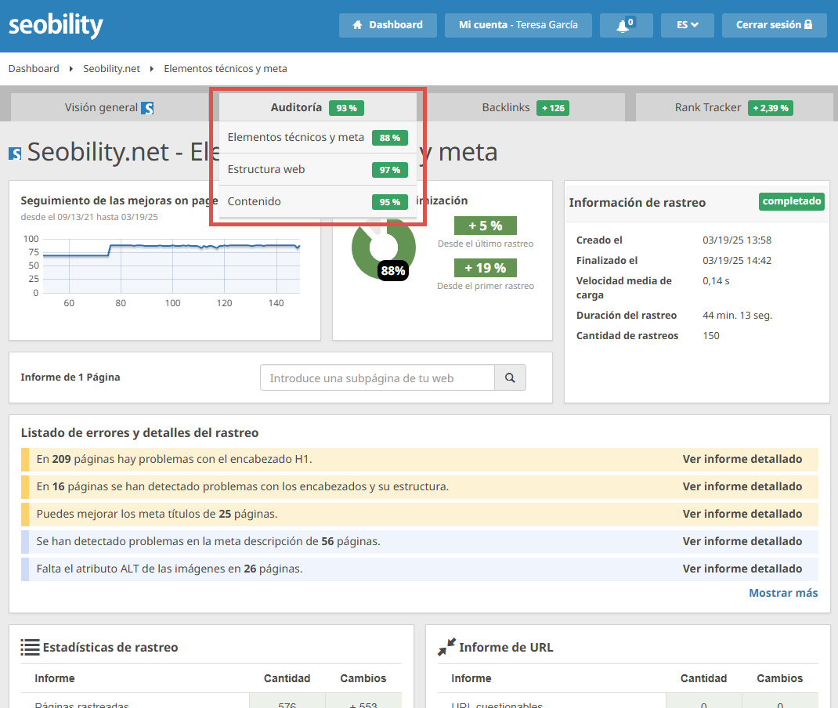Click the blue S icon beside Visión general

[x=147, y=108]
